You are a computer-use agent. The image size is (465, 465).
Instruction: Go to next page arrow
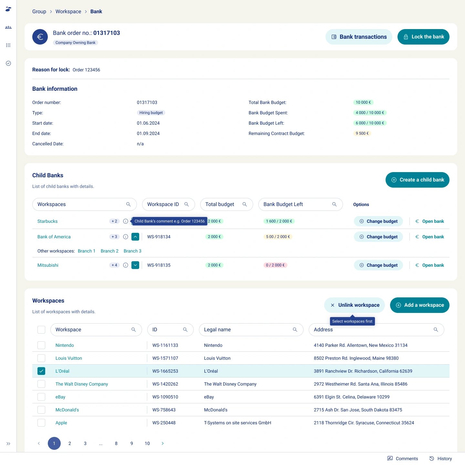[x=162, y=443]
